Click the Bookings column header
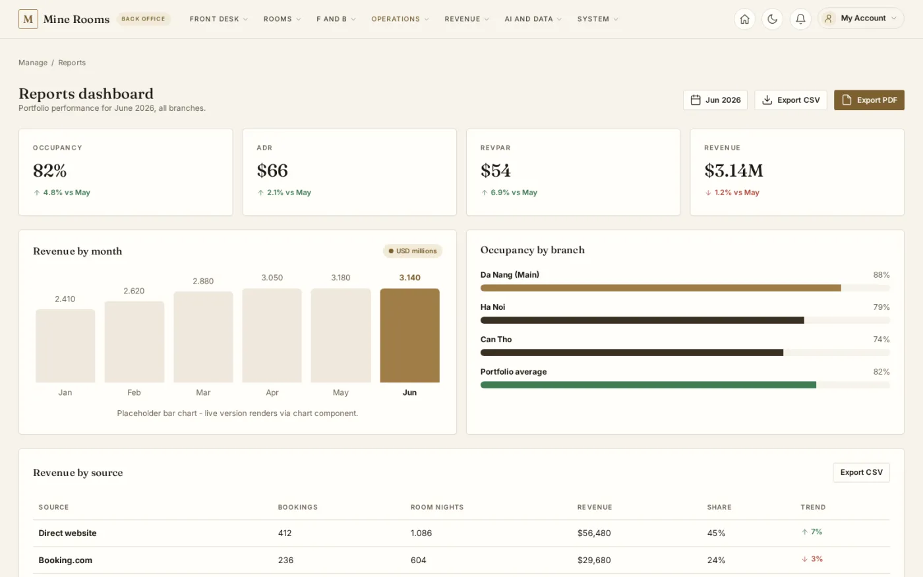This screenshot has height=577, width=923. 298,507
